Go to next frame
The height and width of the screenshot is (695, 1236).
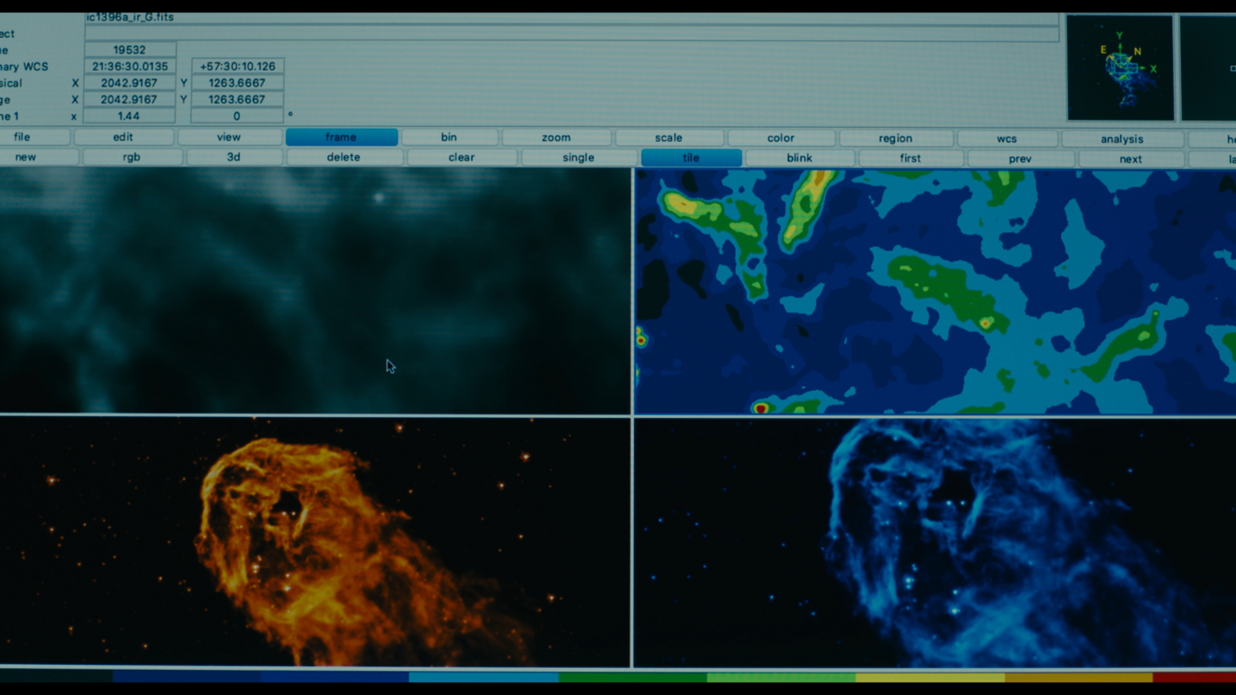1130,159
